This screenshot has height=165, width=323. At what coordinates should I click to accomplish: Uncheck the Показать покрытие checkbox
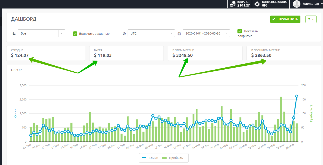point(240,31)
